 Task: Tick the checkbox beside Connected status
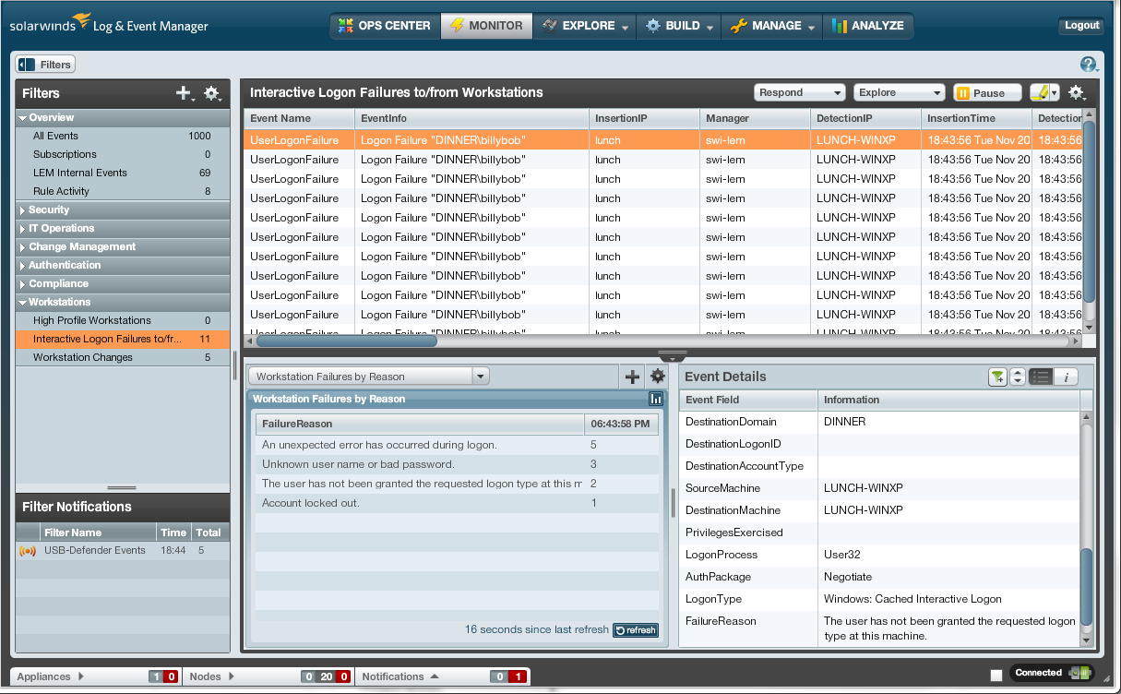996,676
